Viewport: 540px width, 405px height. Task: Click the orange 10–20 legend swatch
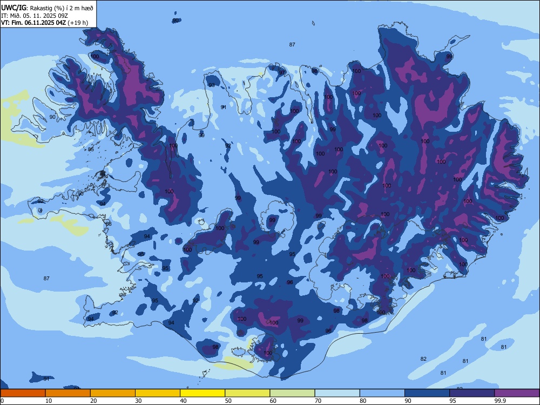point(68,393)
